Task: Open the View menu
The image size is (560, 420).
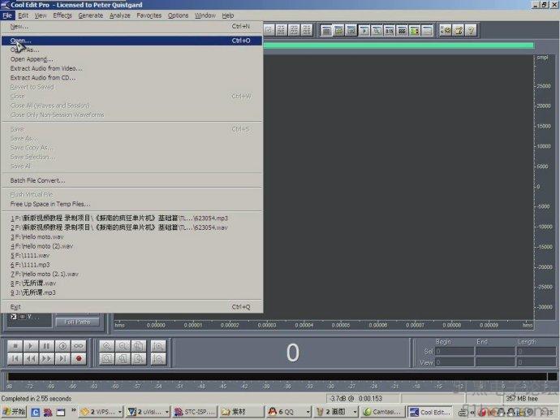Action: click(x=41, y=15)
